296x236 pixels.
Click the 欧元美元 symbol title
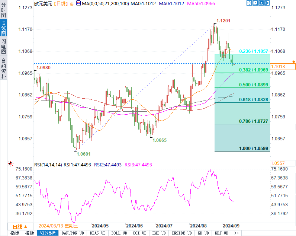pyautogui.click(x=43, y=4)
